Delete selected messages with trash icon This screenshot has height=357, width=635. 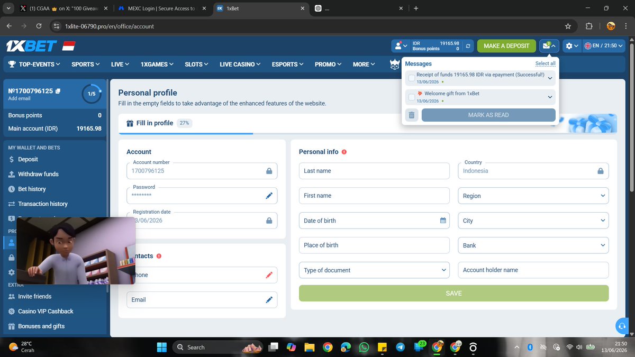pyautogui.click(x=412, y=115)
